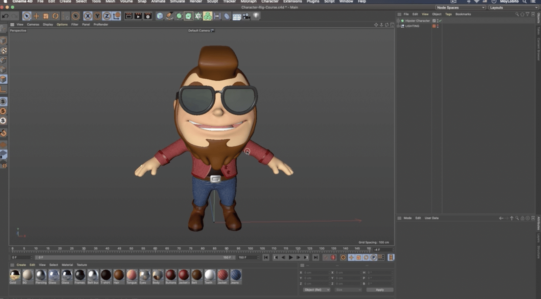Open the Layouts dropdown
The width and height of the screenshot is (541, 299).
[513, 7]
